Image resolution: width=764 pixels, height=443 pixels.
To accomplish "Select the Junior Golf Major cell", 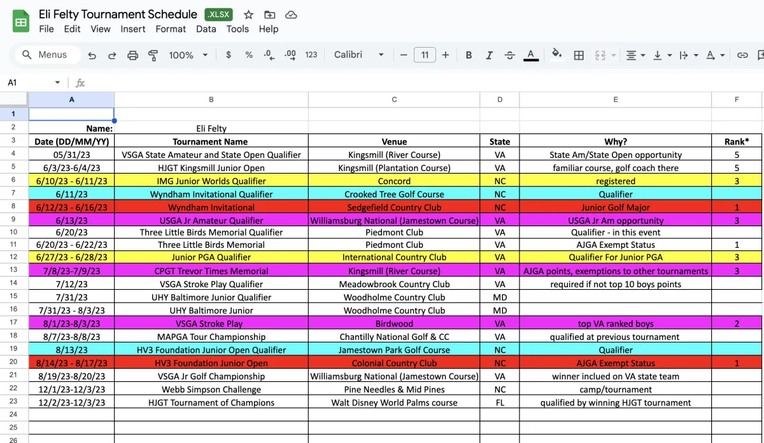I will [x=616, y=207].
